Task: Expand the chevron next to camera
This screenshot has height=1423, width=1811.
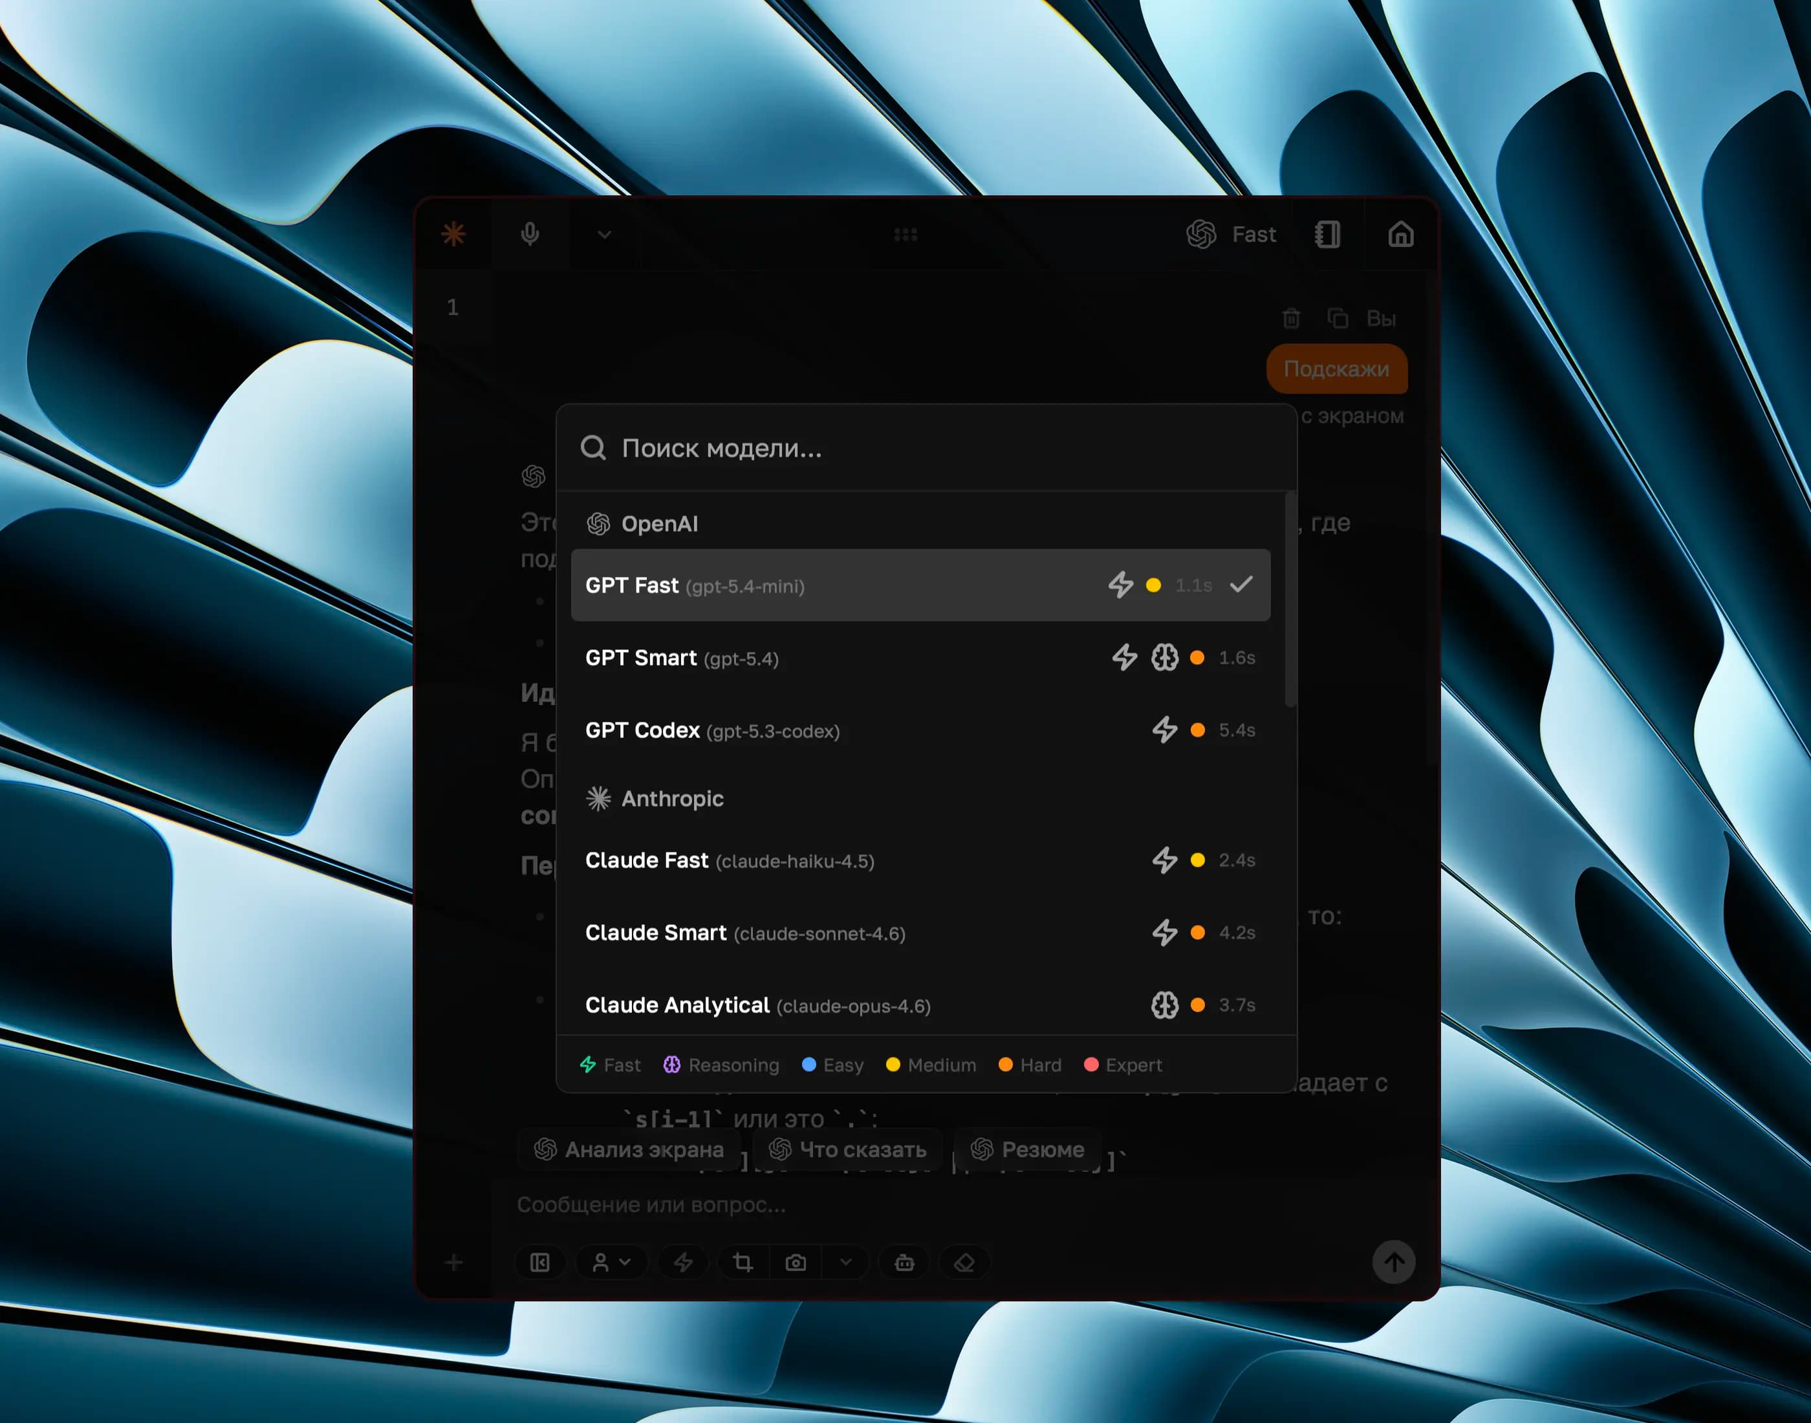Action: pyautogui.click(x=845, y=1262)
